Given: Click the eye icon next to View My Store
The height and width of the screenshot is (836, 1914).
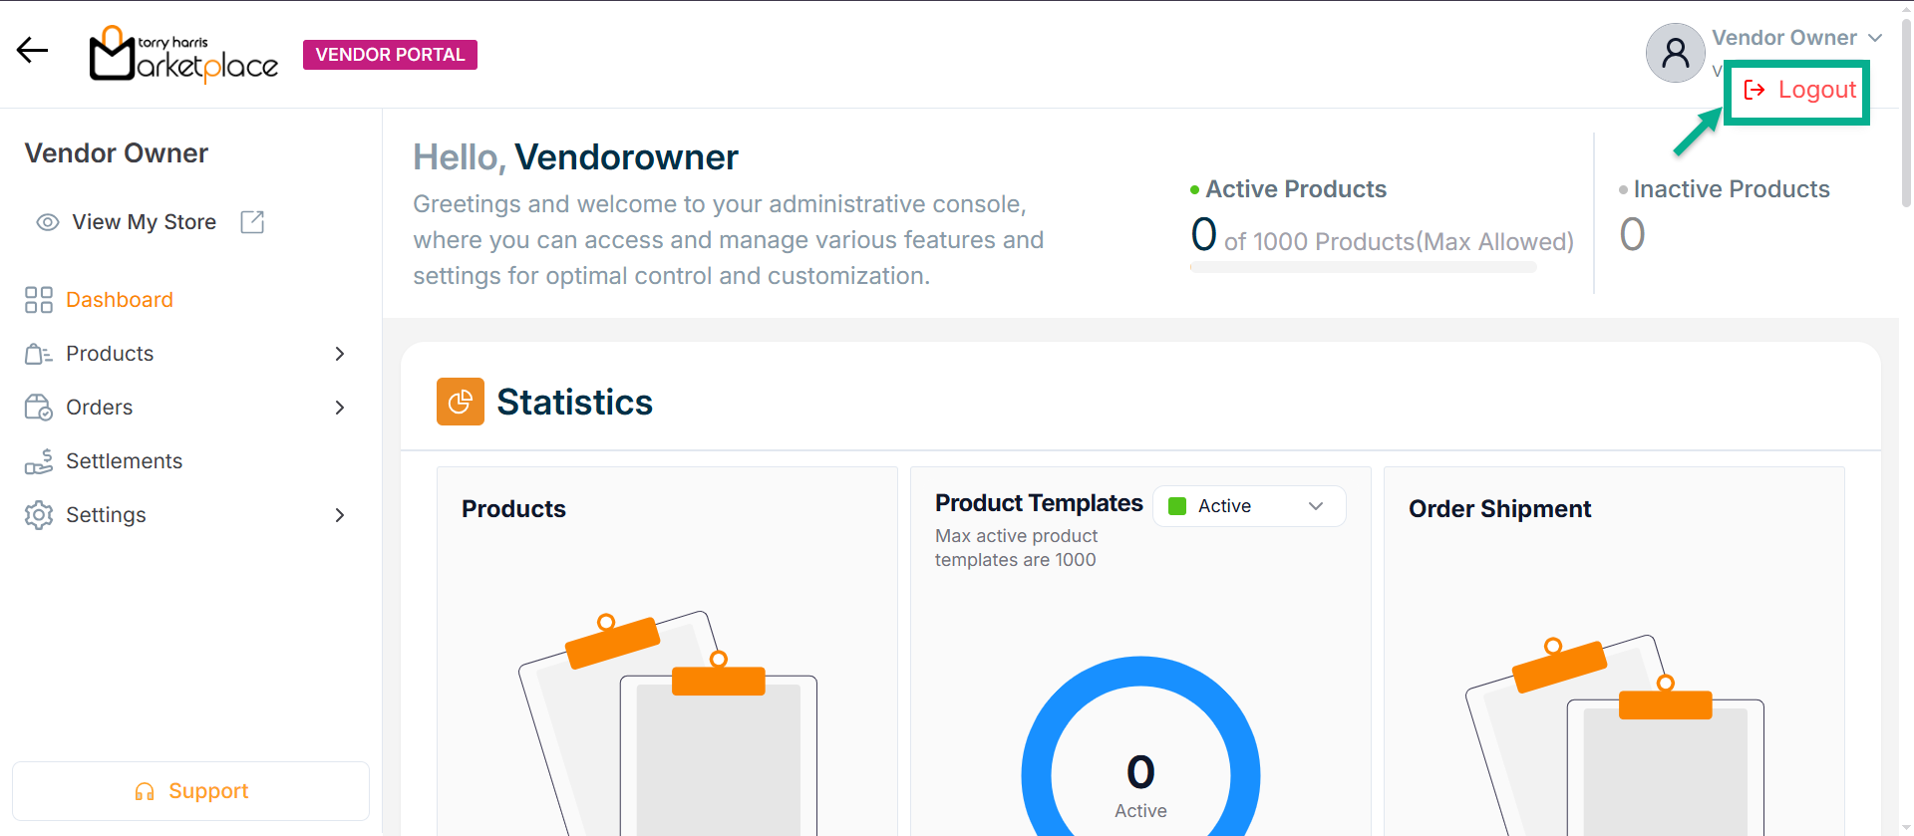Looking at the screenshot, I should point(48,222).
